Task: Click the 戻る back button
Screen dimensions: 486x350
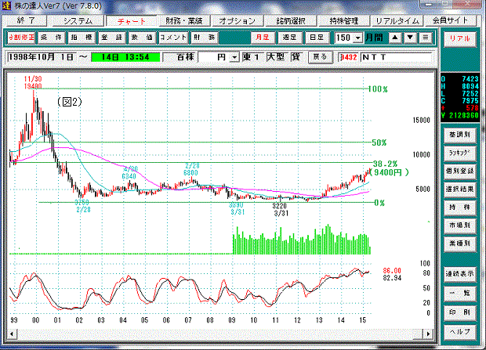Action: (x=320, y=57)
